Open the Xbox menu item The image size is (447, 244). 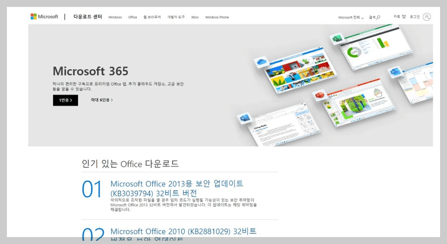point(195,17)
